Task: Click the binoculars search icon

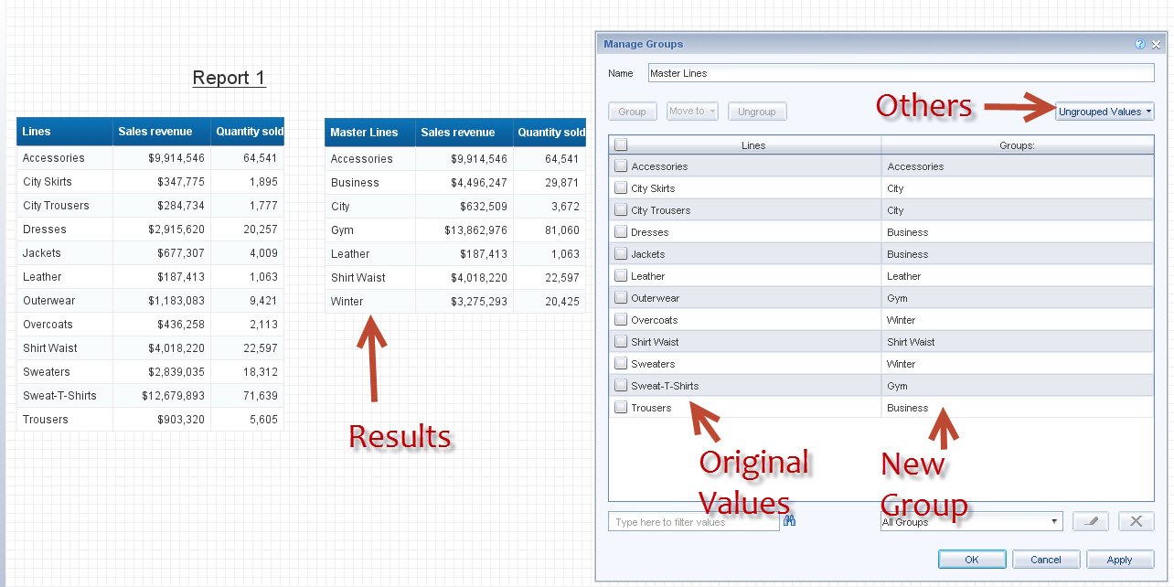Action: click(x=790, y=521)
